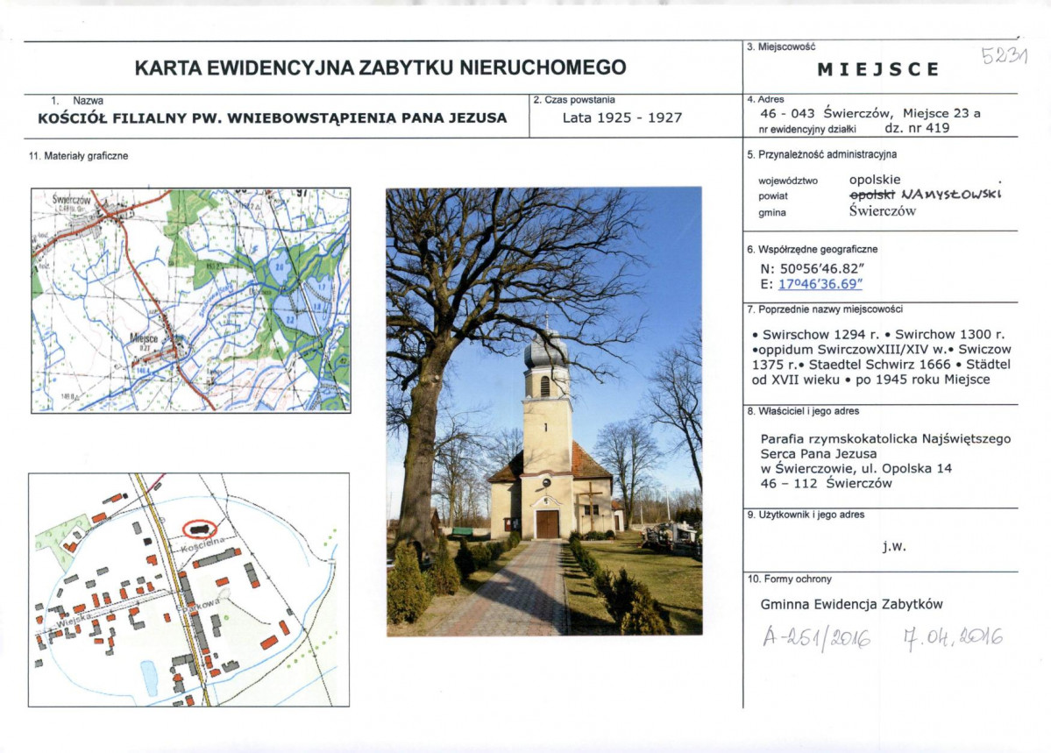The width and height of the screenshot is (1051, 753).
Task: Click the handwritten note A-251/2016
Action: (x=816, y=637)
